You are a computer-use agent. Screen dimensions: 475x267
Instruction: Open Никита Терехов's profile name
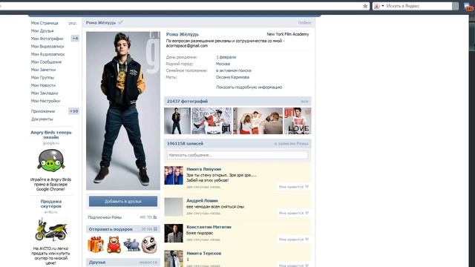204,254
